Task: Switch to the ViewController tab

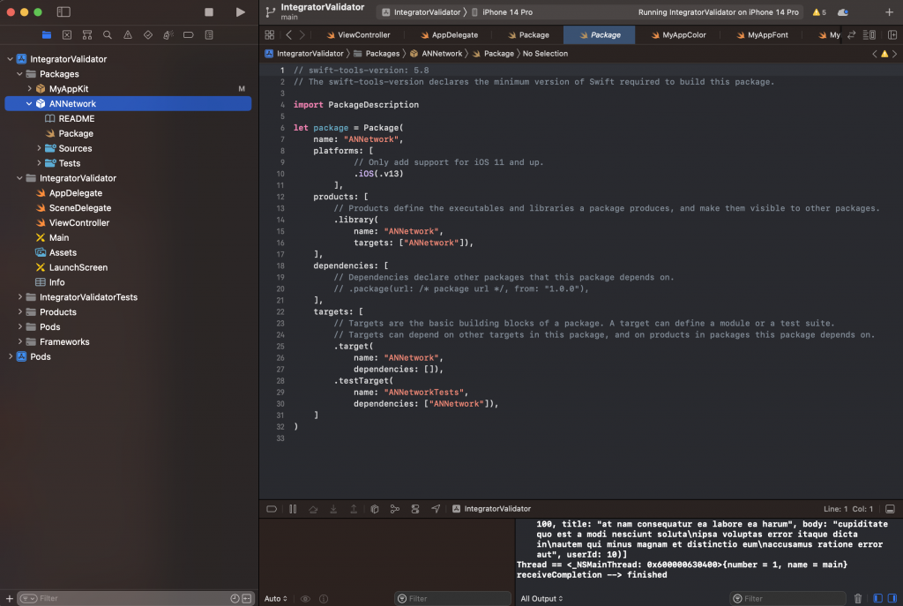Action: pos(358,35)
